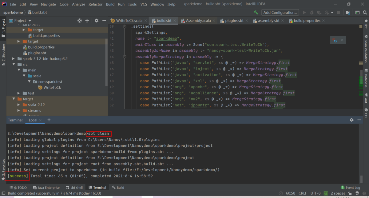
Task: Click the Profiler run icon
Action: [x=327, y=13]
